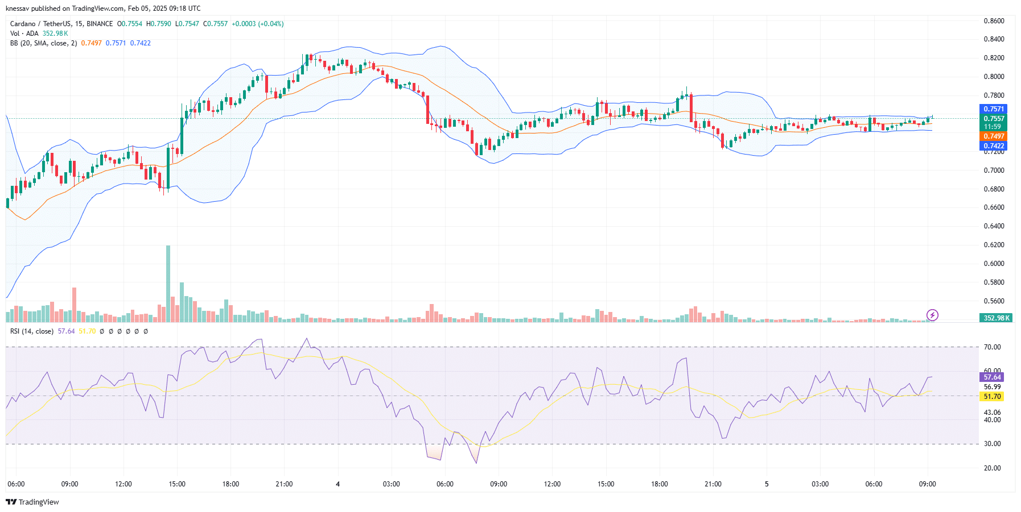The width and height of the screenshot is (1021, 512).
Task: Open the TradingView logo at bottom left
Action: 32,502
